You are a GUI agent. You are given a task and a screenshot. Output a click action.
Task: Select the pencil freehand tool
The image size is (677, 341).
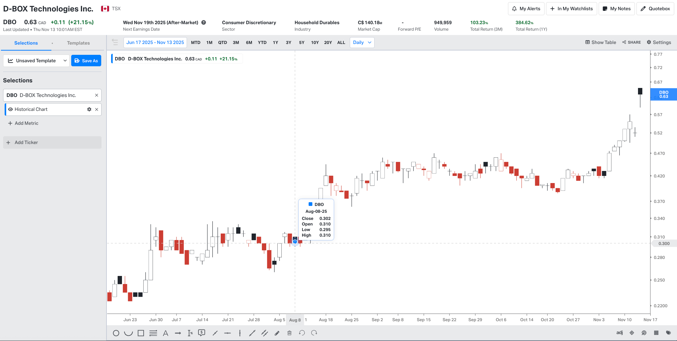tap(277, 333)
